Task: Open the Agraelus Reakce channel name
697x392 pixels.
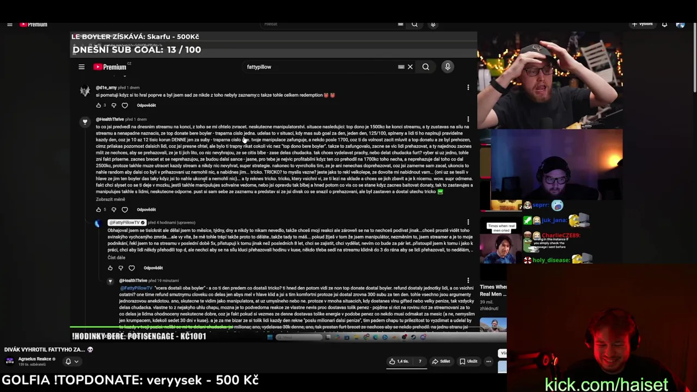Action: point(35,359)
